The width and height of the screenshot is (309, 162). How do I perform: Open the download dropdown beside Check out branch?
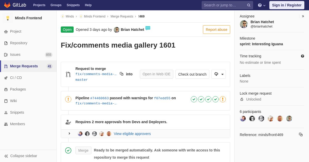pyautogui.click(x=219, y=74)
